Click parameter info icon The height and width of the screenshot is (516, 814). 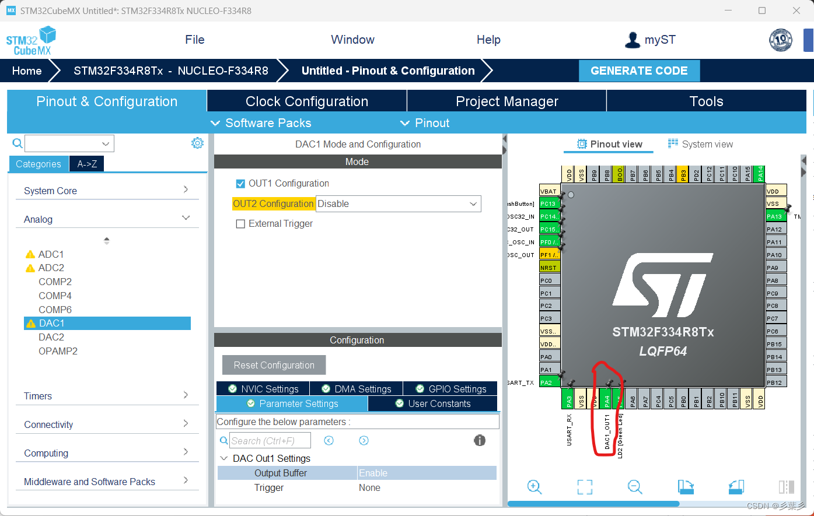coord(480,440)
